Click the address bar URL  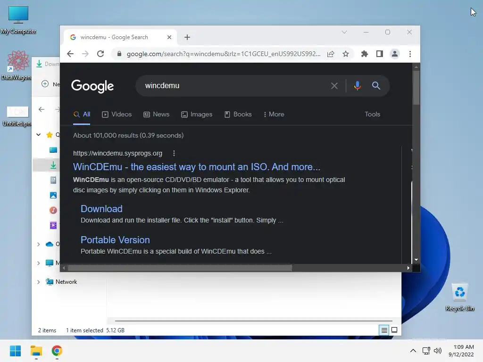[x=223, y=54]
